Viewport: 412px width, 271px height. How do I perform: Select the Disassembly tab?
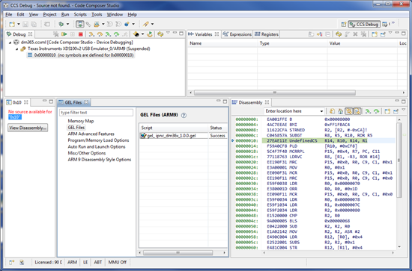[x=250, y=102]
